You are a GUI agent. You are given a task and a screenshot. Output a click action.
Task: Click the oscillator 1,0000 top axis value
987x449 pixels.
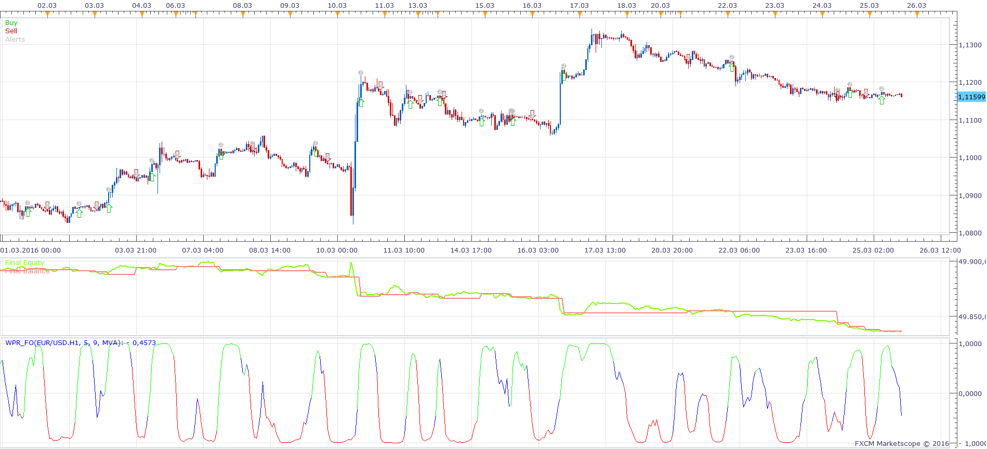(x=970, y=344)
